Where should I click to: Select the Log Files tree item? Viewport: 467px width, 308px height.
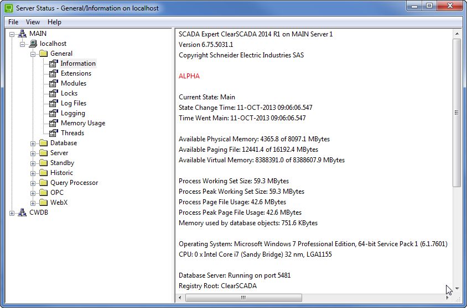[74, 103]
